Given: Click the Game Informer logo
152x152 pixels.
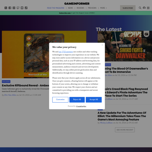Looking at the screenshot, I should (77, 4).
